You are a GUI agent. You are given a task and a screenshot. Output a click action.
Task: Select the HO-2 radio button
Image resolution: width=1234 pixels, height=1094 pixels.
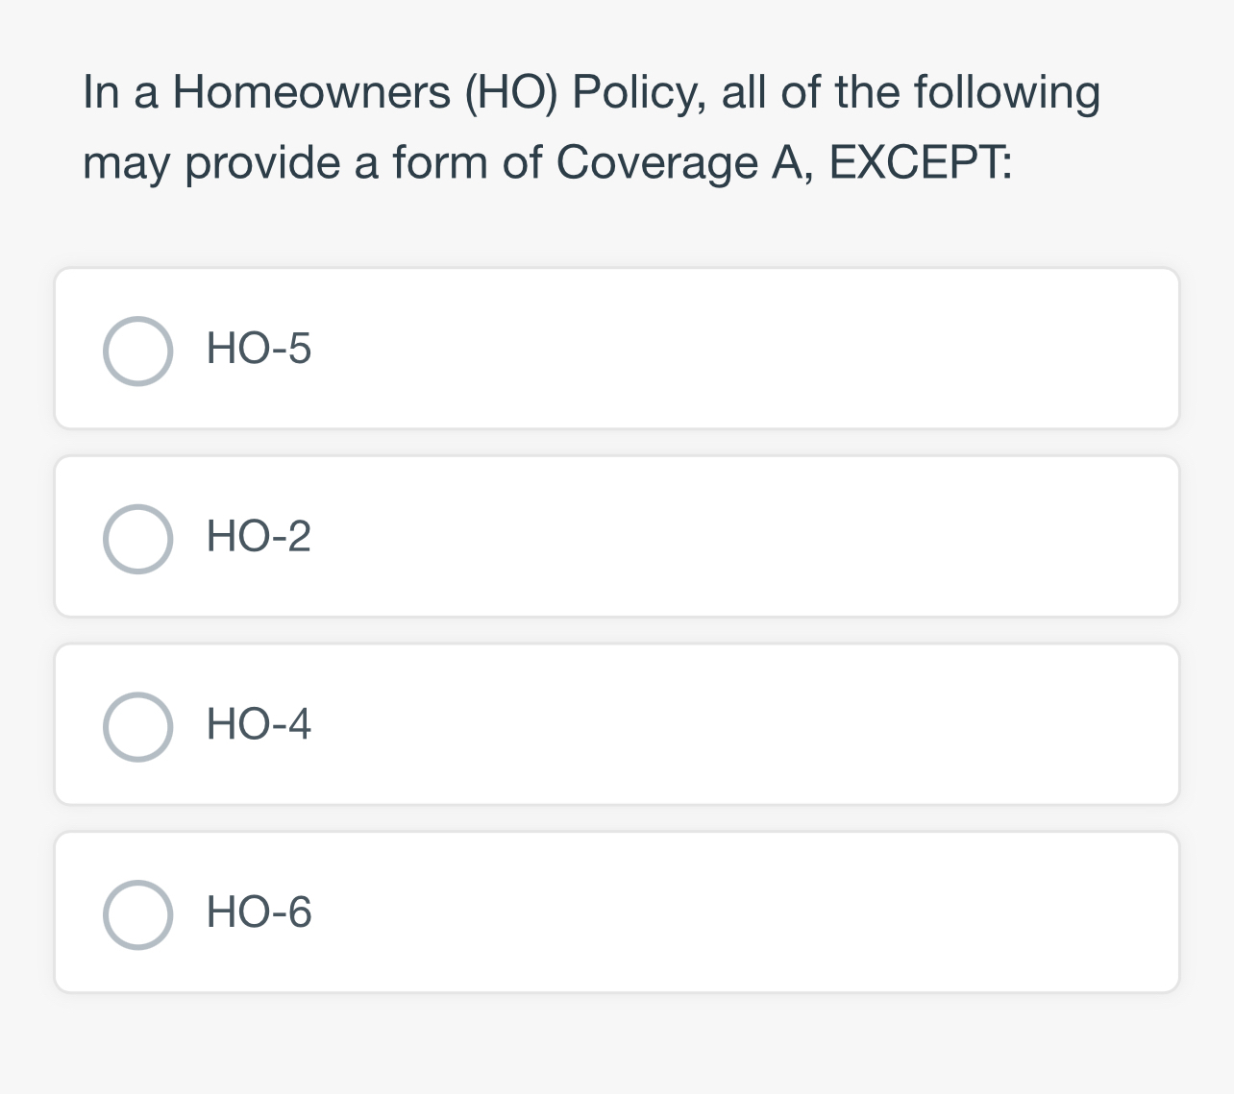coord(138,538)
